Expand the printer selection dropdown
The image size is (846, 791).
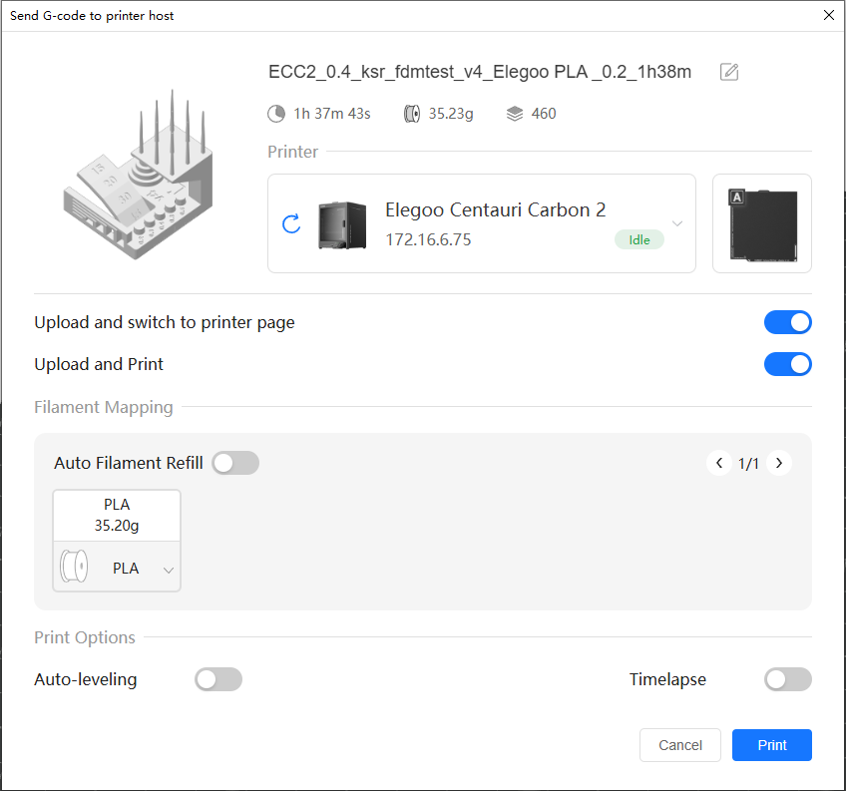pos(677,223)
